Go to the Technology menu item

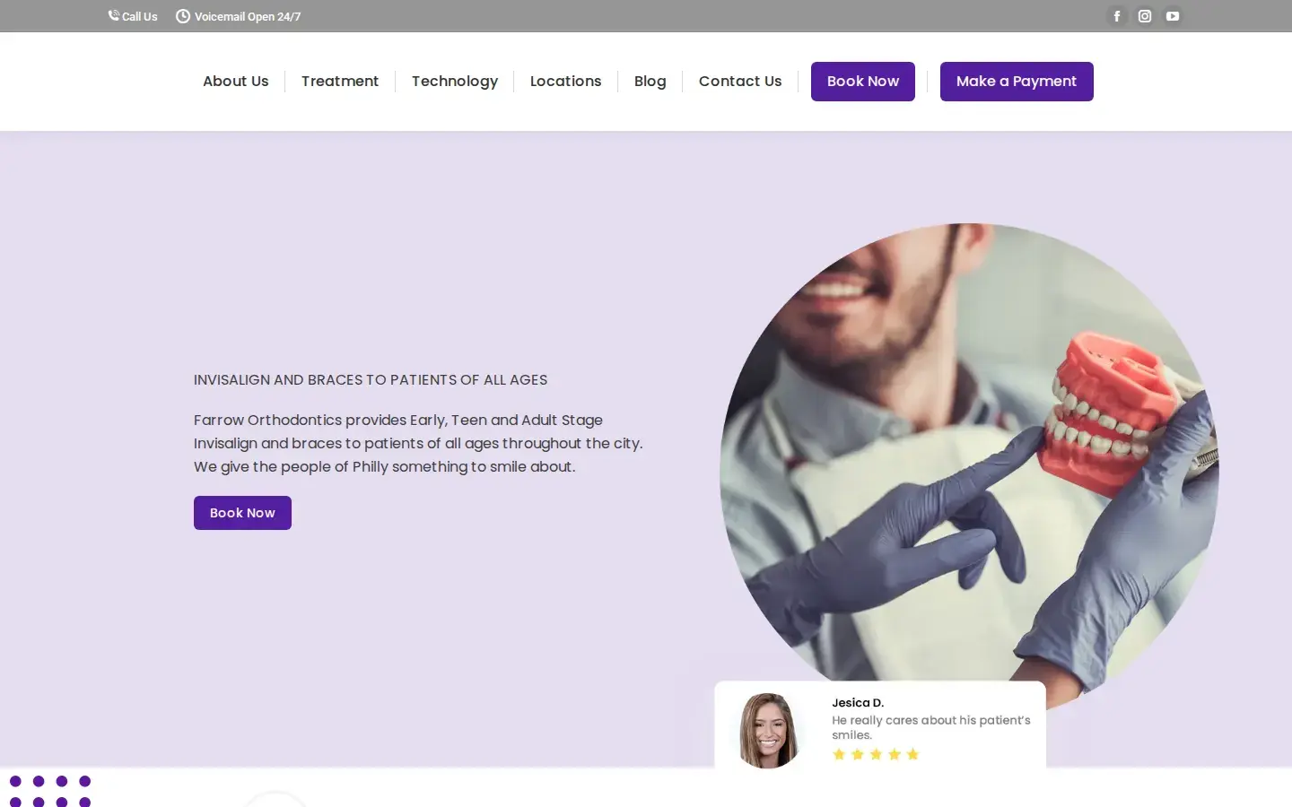(x=455, y=82)
